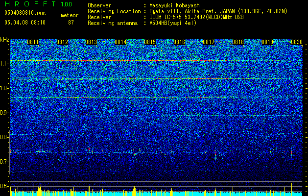Select the filename 0504080810.png
Screen dimensions: 308x196
pos(25,13)
